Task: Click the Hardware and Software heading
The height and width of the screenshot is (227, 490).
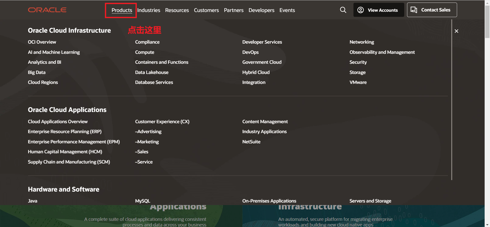Action: [64, 190]
